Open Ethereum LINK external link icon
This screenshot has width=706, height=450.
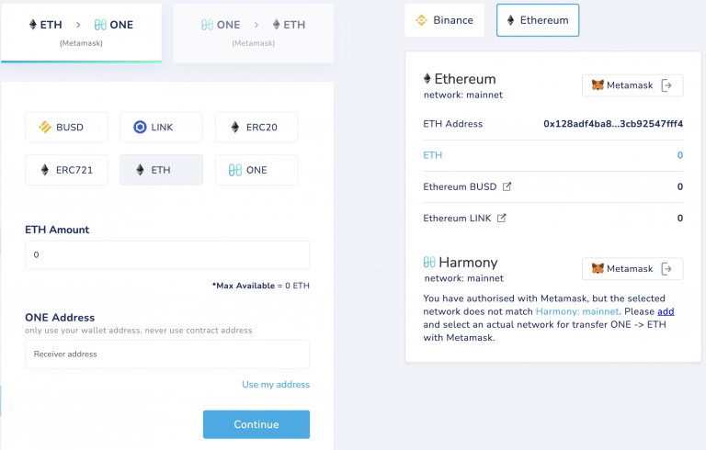[x=502, y=219]
